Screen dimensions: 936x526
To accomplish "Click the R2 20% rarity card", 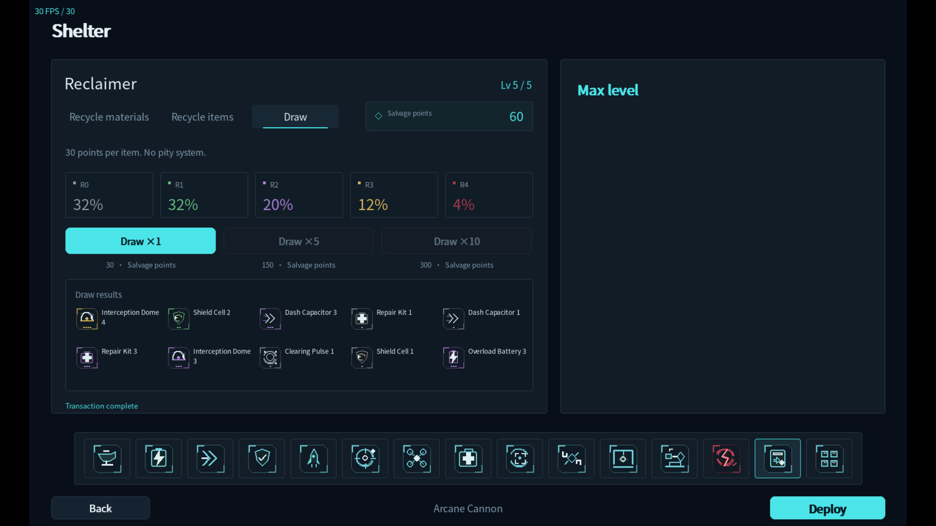I will (299, 195).
